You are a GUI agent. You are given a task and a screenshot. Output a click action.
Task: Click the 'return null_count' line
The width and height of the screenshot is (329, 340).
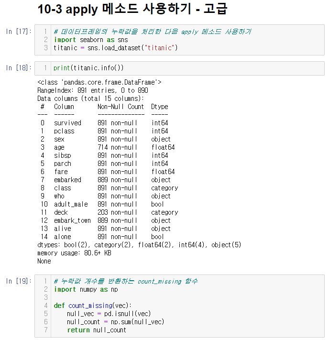tap(97, 330)
